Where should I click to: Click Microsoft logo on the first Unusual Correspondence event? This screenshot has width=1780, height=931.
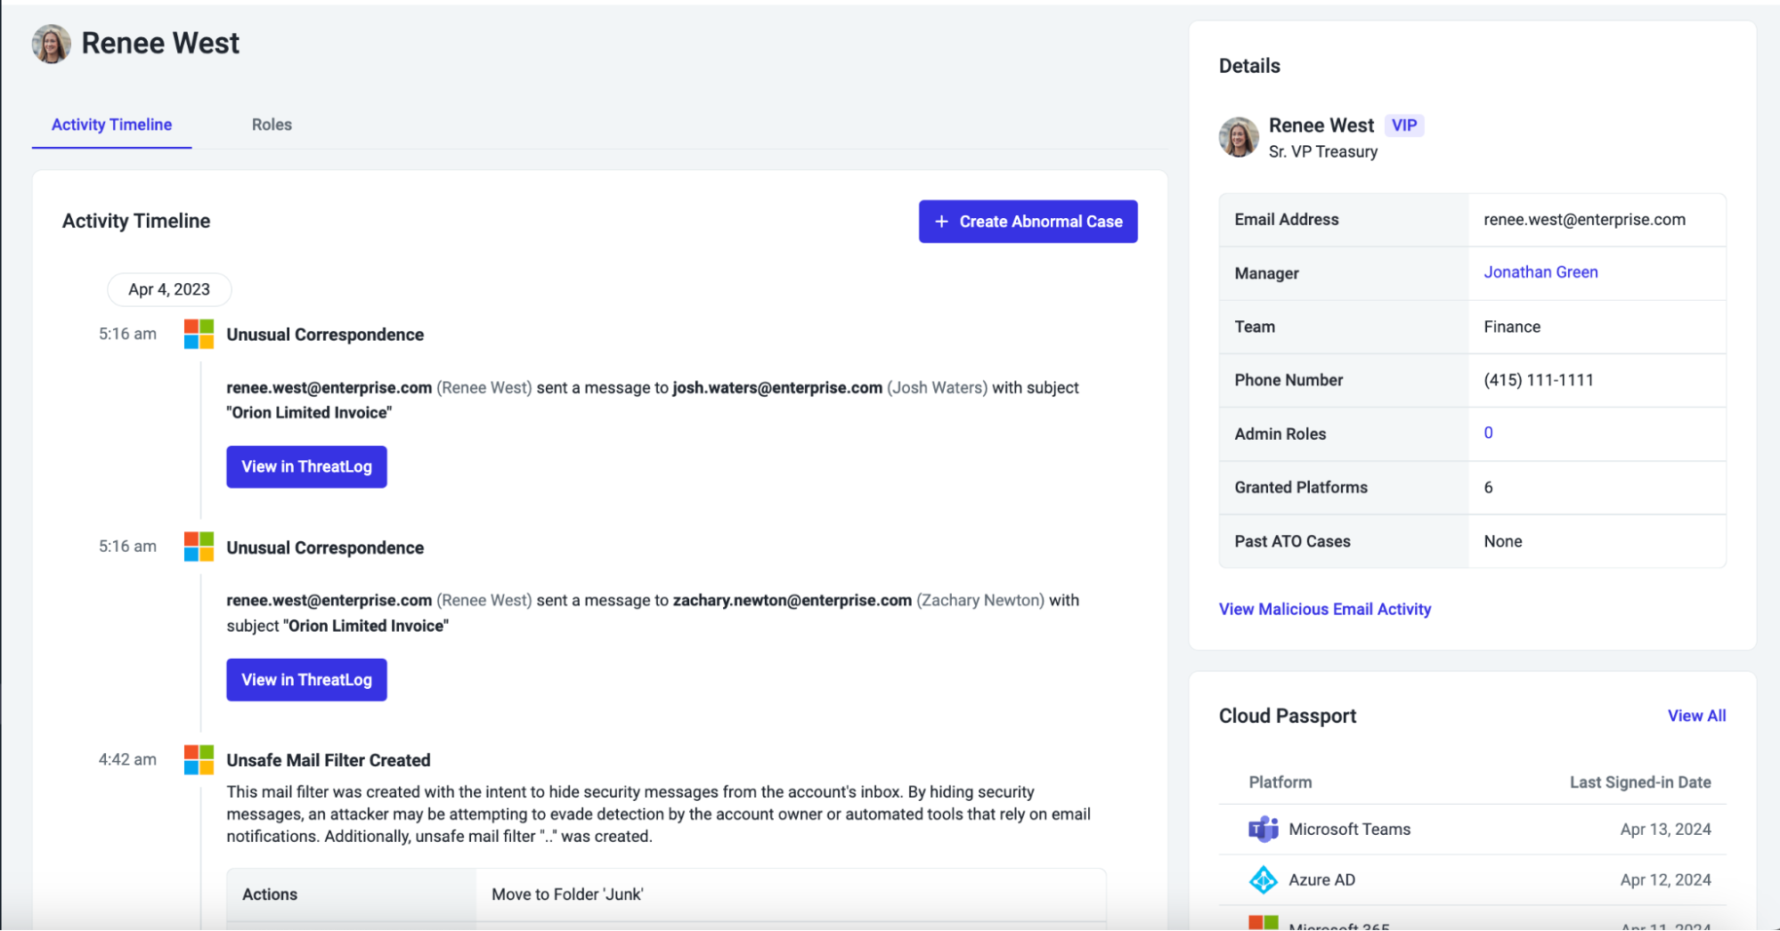[x=199, y=335]
